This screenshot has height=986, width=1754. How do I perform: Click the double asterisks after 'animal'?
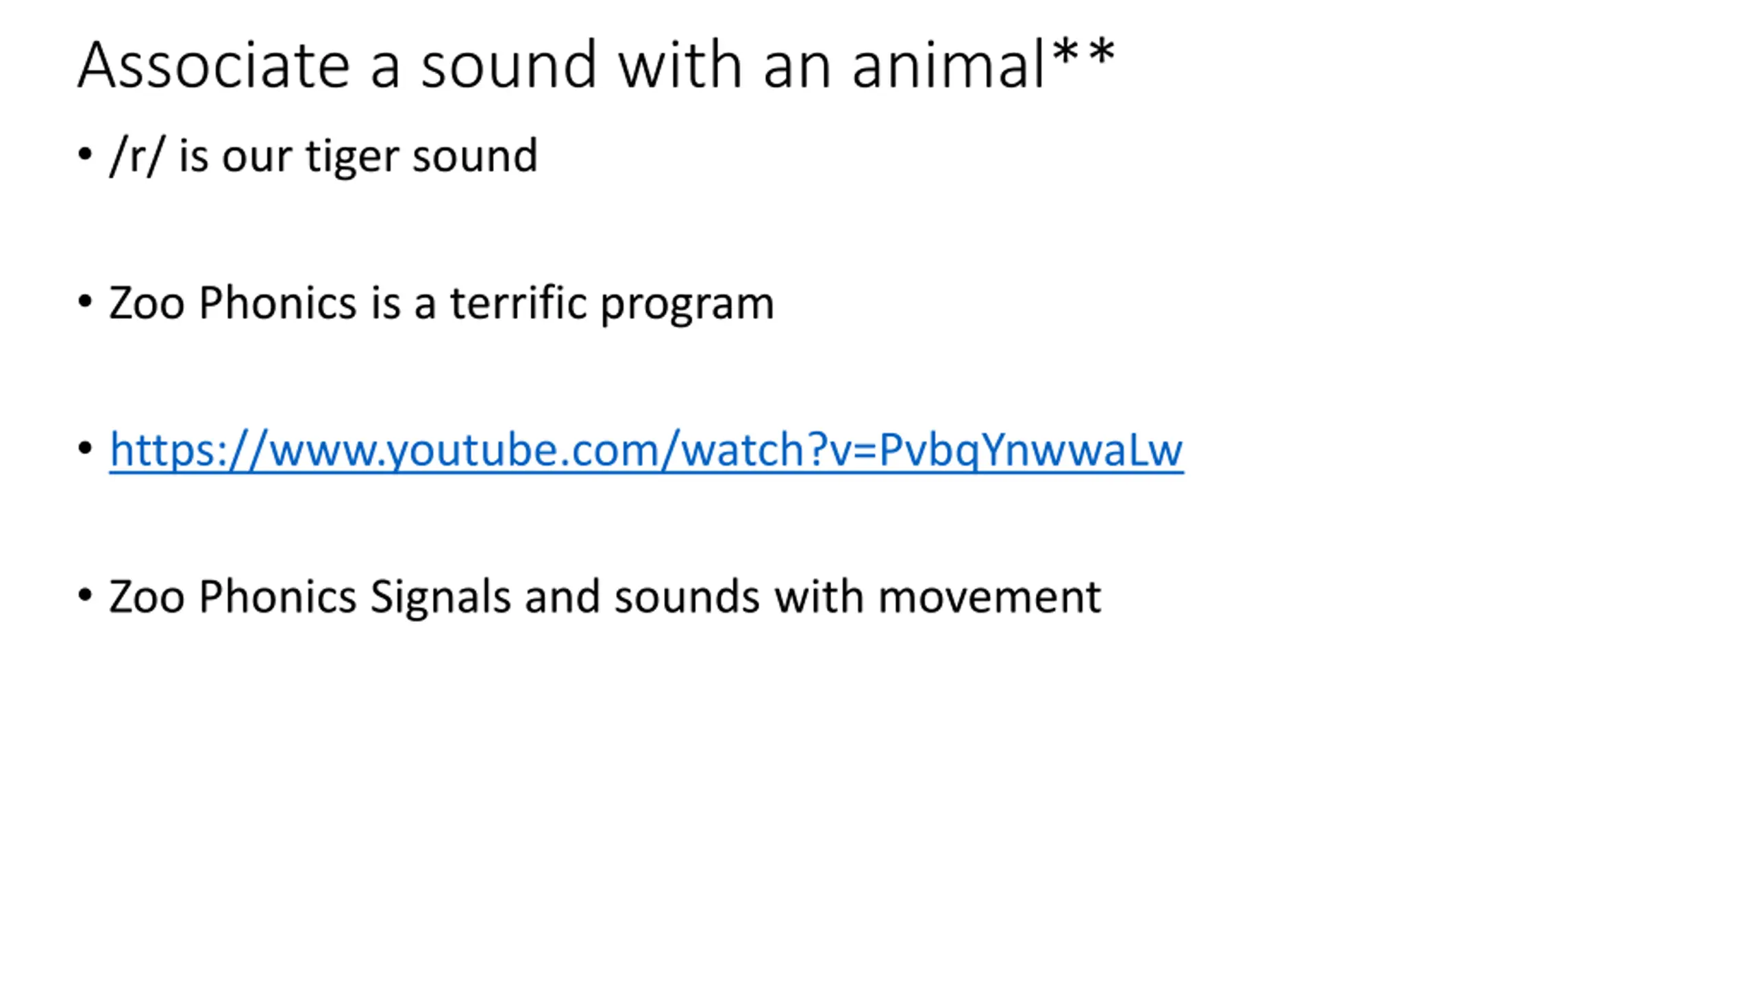[1084, 53]
